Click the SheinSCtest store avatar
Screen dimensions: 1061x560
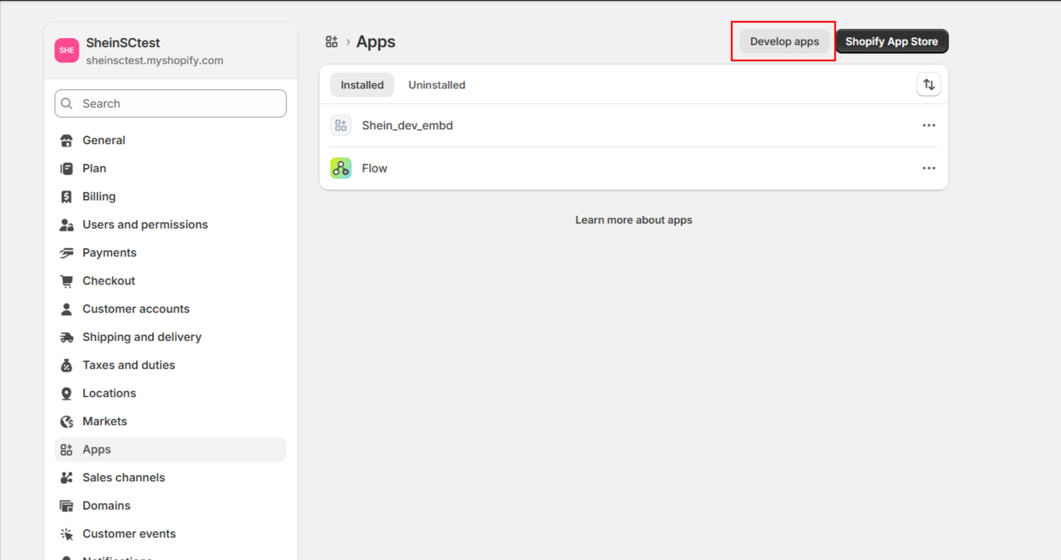[67, 51]
